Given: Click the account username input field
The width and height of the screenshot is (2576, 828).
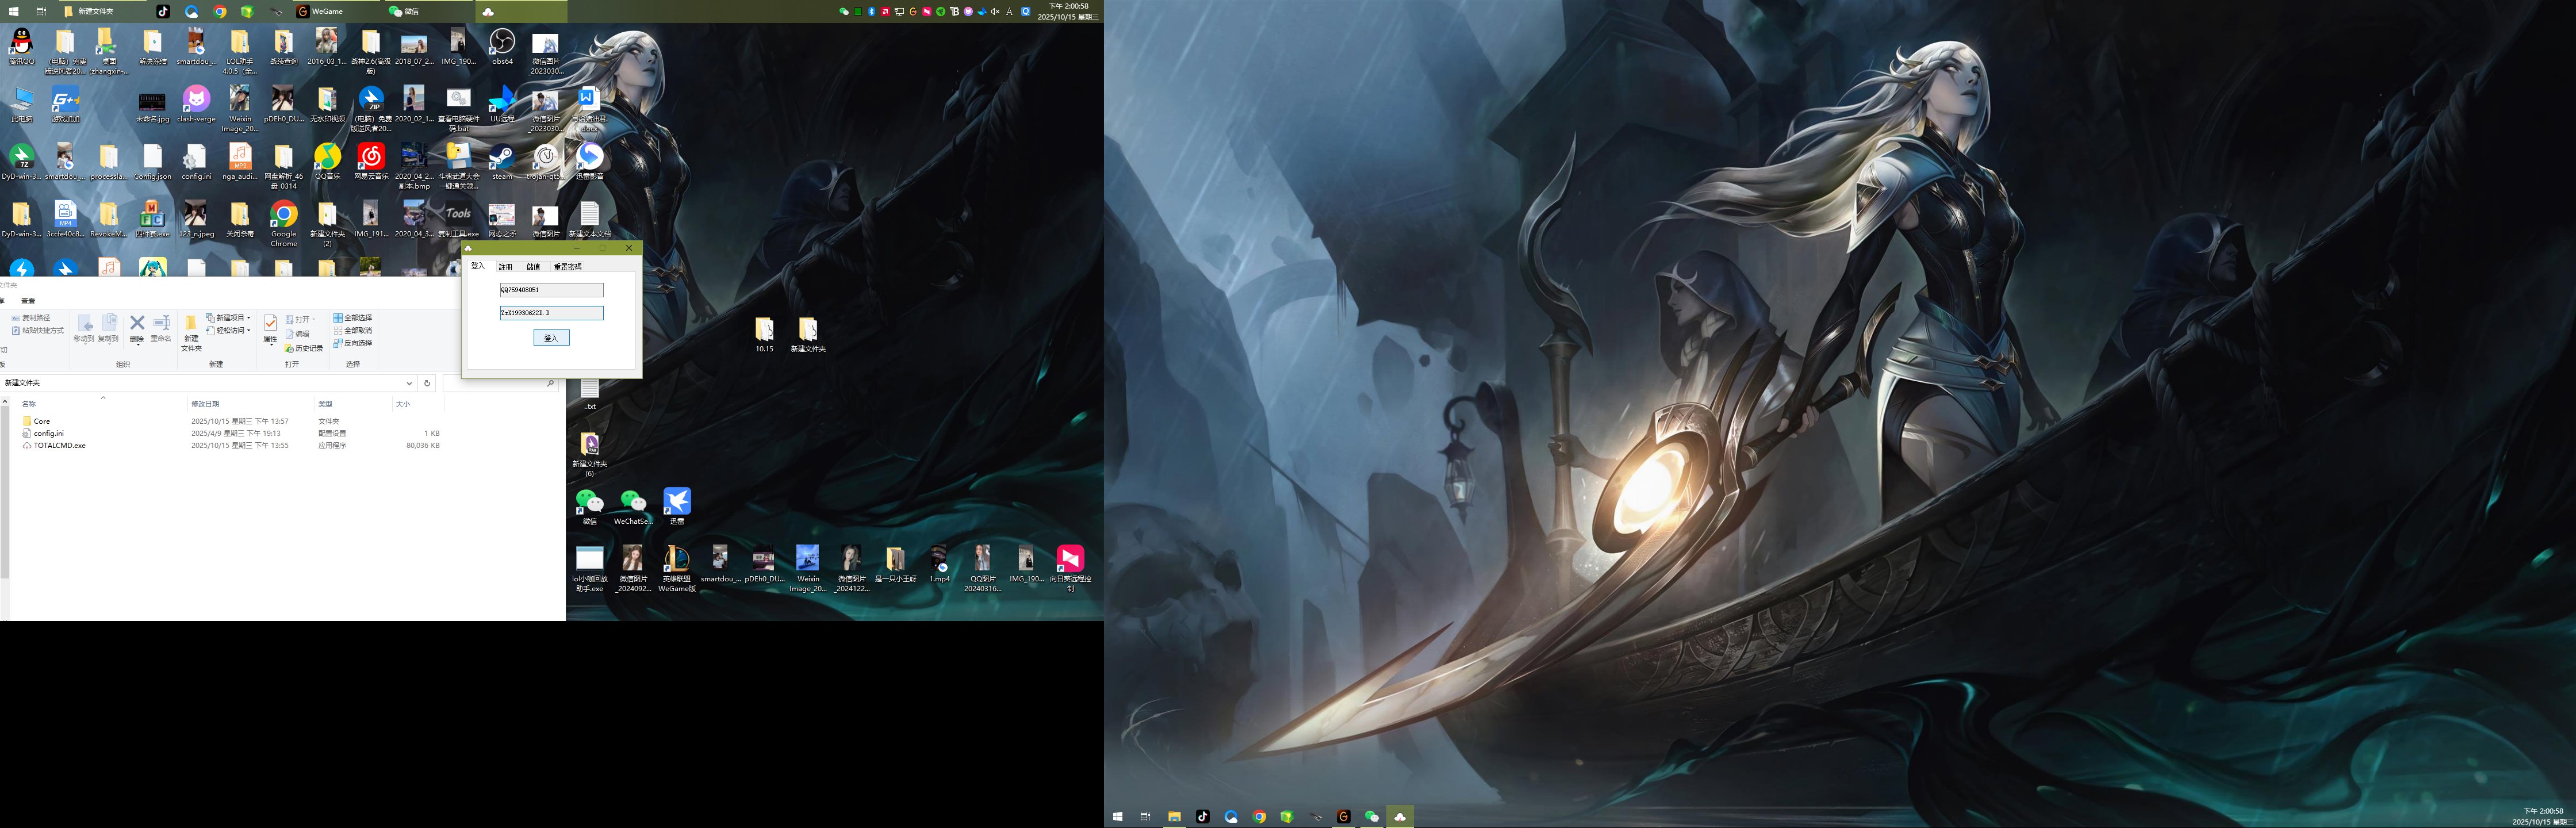Looking at the screenshot, I should pyautogui.click(x=551, y=290).
